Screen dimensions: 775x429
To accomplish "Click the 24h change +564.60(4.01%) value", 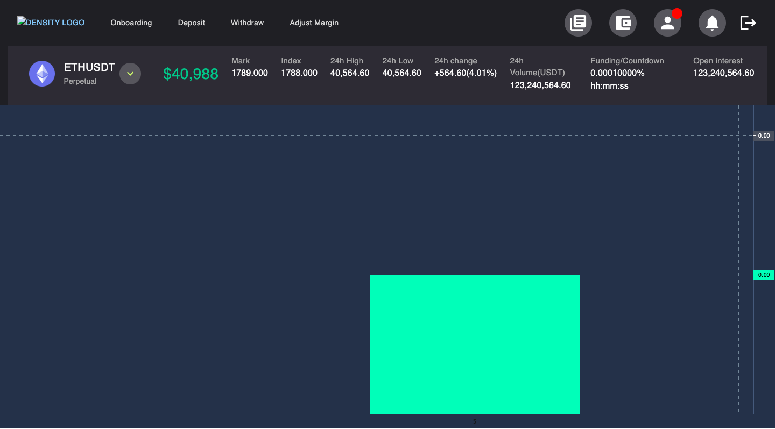I will pos(465,73).
